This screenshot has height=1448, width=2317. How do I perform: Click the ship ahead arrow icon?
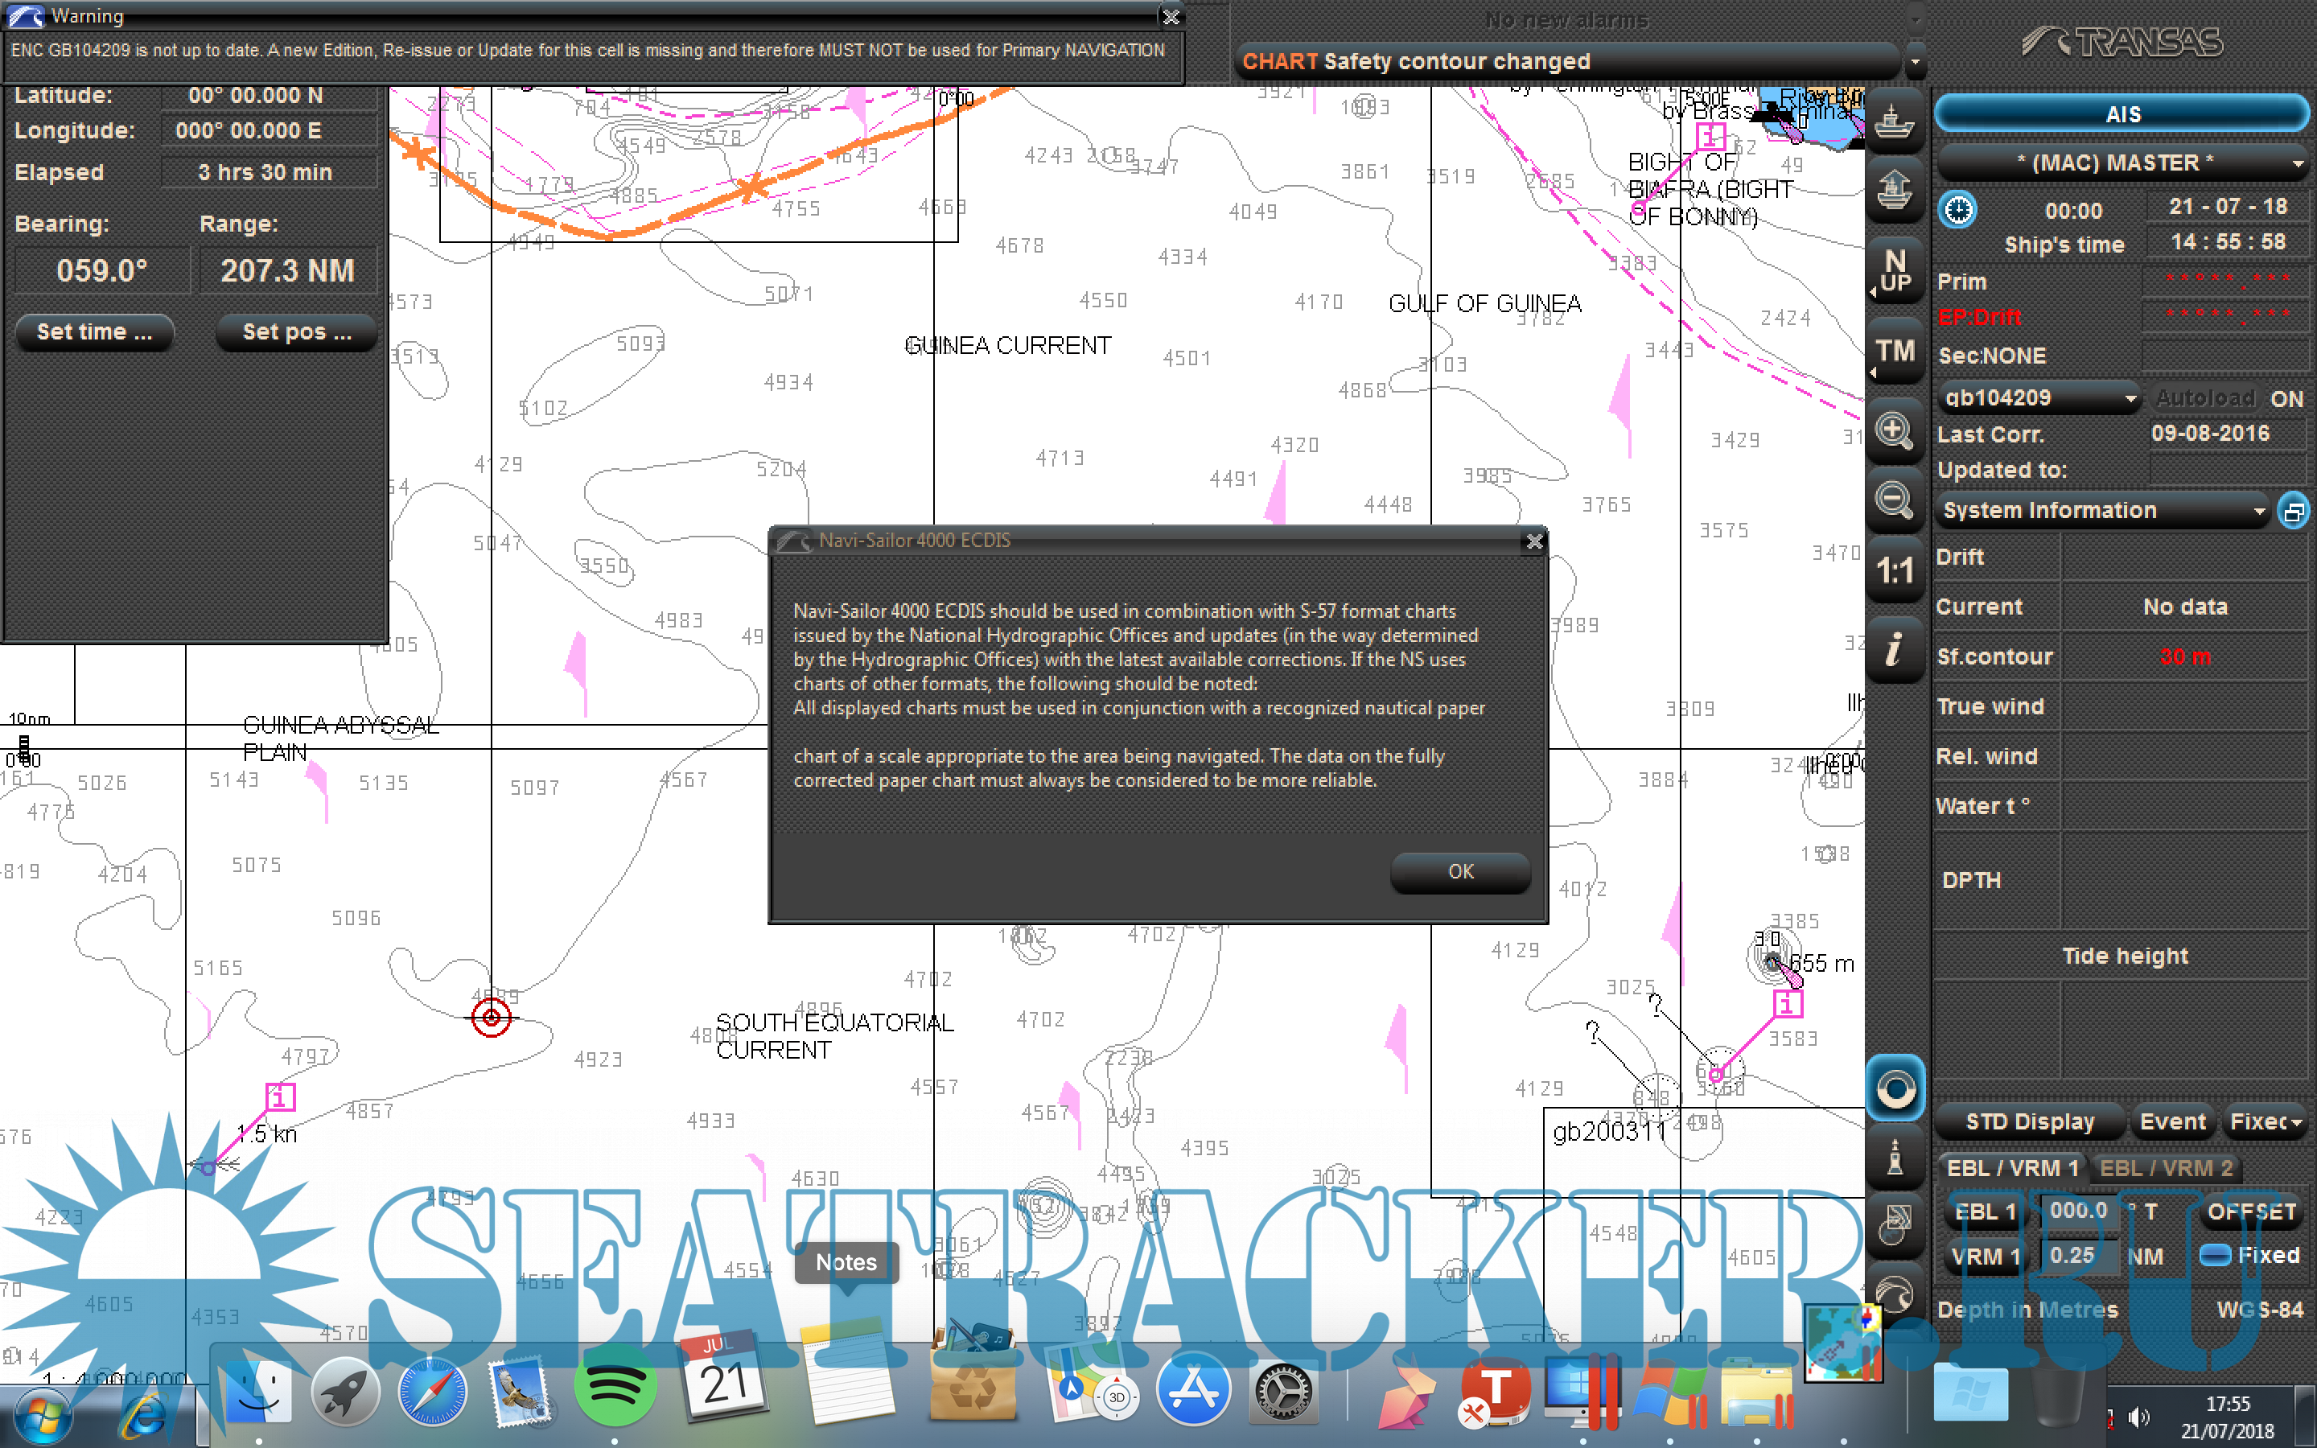(x=1894, y=190)
